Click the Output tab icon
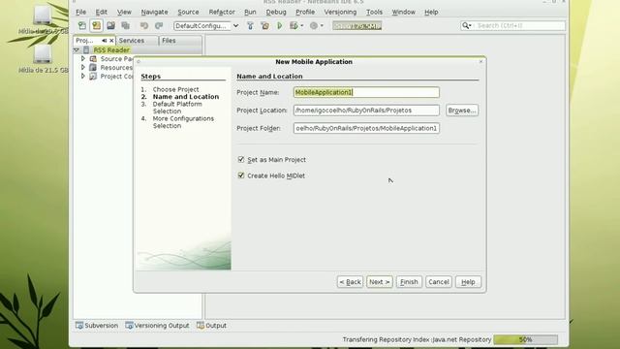 201,326
